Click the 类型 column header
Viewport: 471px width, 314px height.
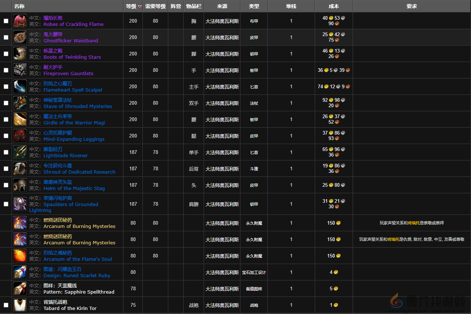(x=254, y=6)
